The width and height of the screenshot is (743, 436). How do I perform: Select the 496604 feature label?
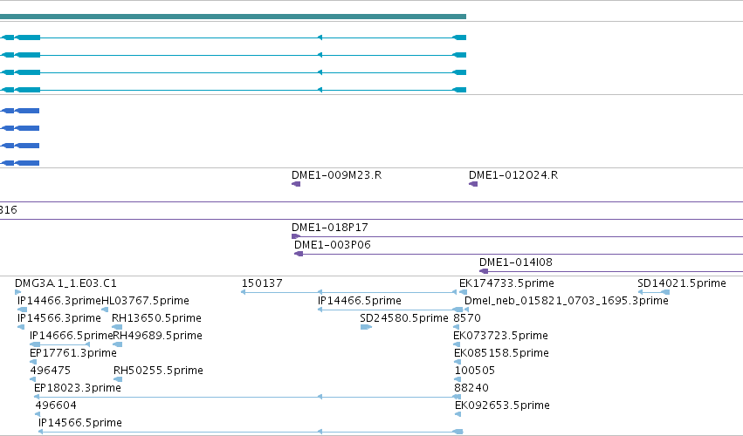(x=55, y=405)
